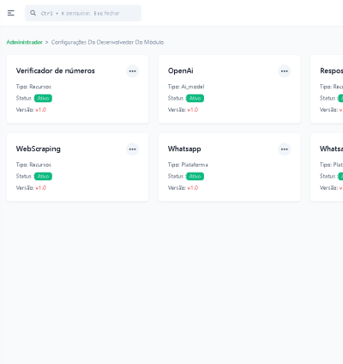Select the Whatsapp module title
This screenshot has width=343, height=364.
pyautogui.click(x=184, y=149)
